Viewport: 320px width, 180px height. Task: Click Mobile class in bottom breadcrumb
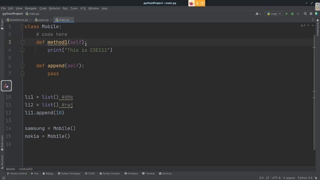pos(10,169)
